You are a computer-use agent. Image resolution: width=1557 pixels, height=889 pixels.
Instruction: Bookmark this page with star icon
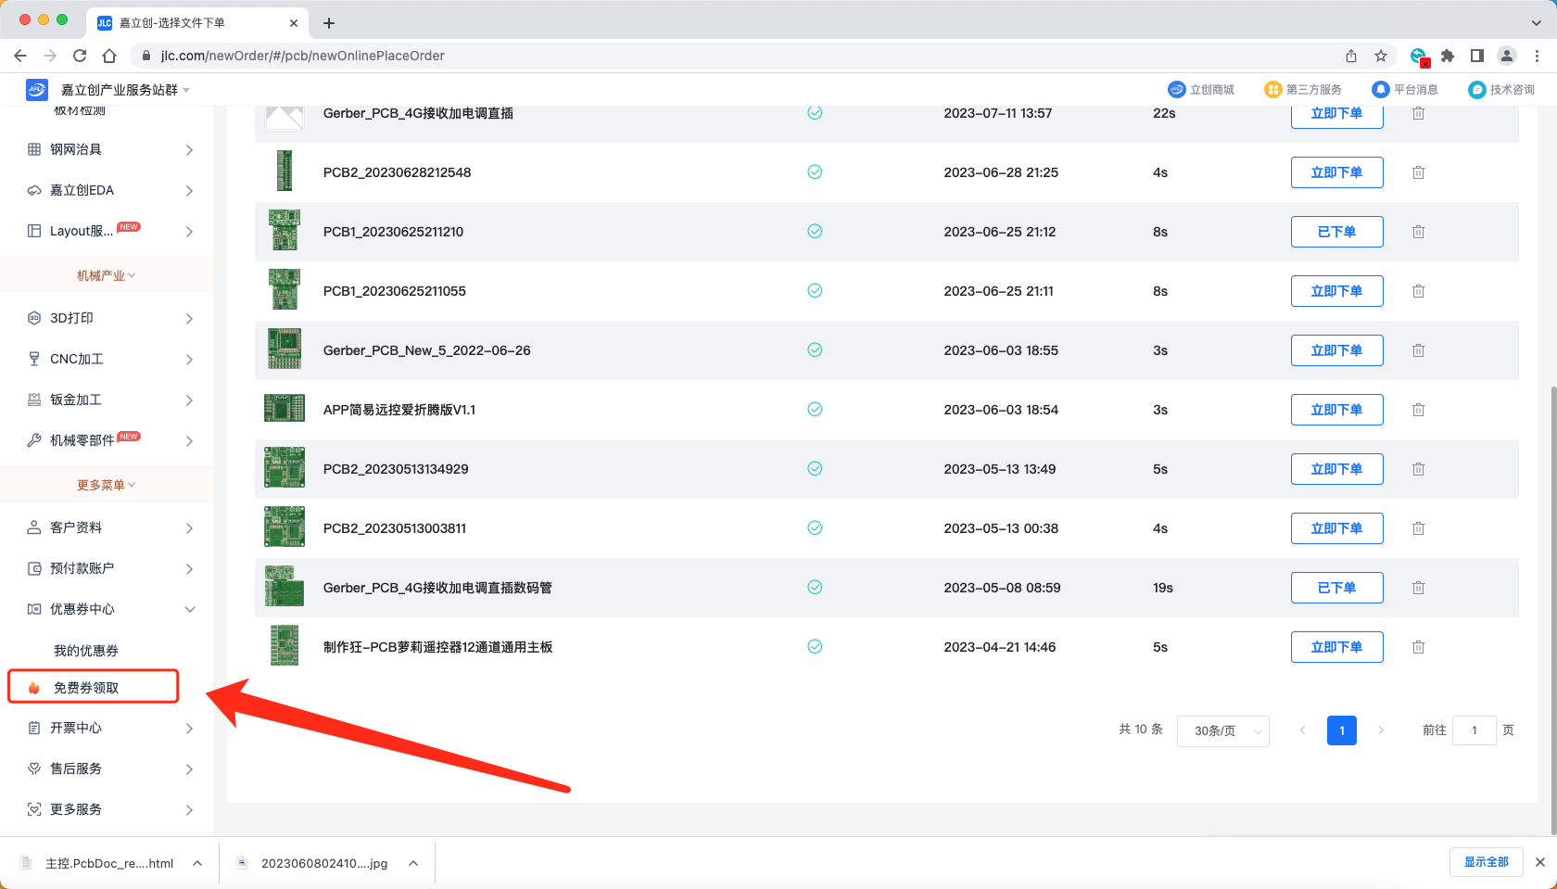pos(1381,56)
